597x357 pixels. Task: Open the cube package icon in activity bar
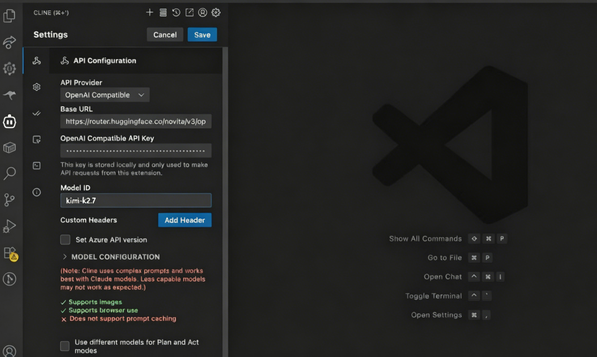(x=9, y=148)
